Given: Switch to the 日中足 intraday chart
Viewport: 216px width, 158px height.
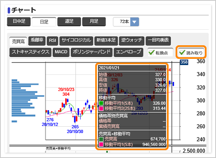Looking at the screenshot, I should [19, 21].
